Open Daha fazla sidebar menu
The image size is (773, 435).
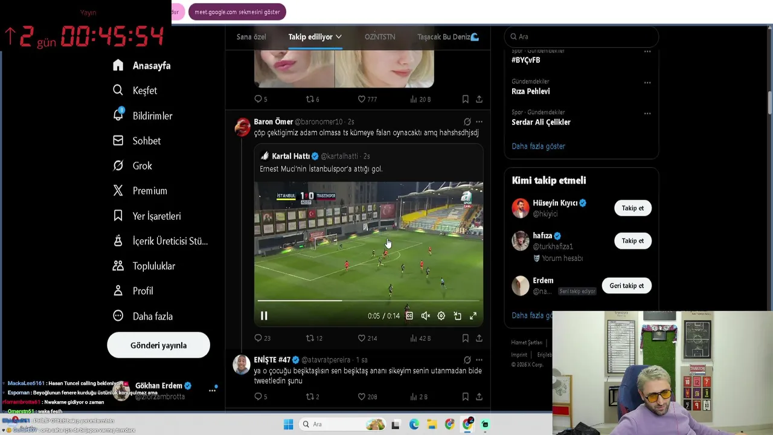pos(143,316)
